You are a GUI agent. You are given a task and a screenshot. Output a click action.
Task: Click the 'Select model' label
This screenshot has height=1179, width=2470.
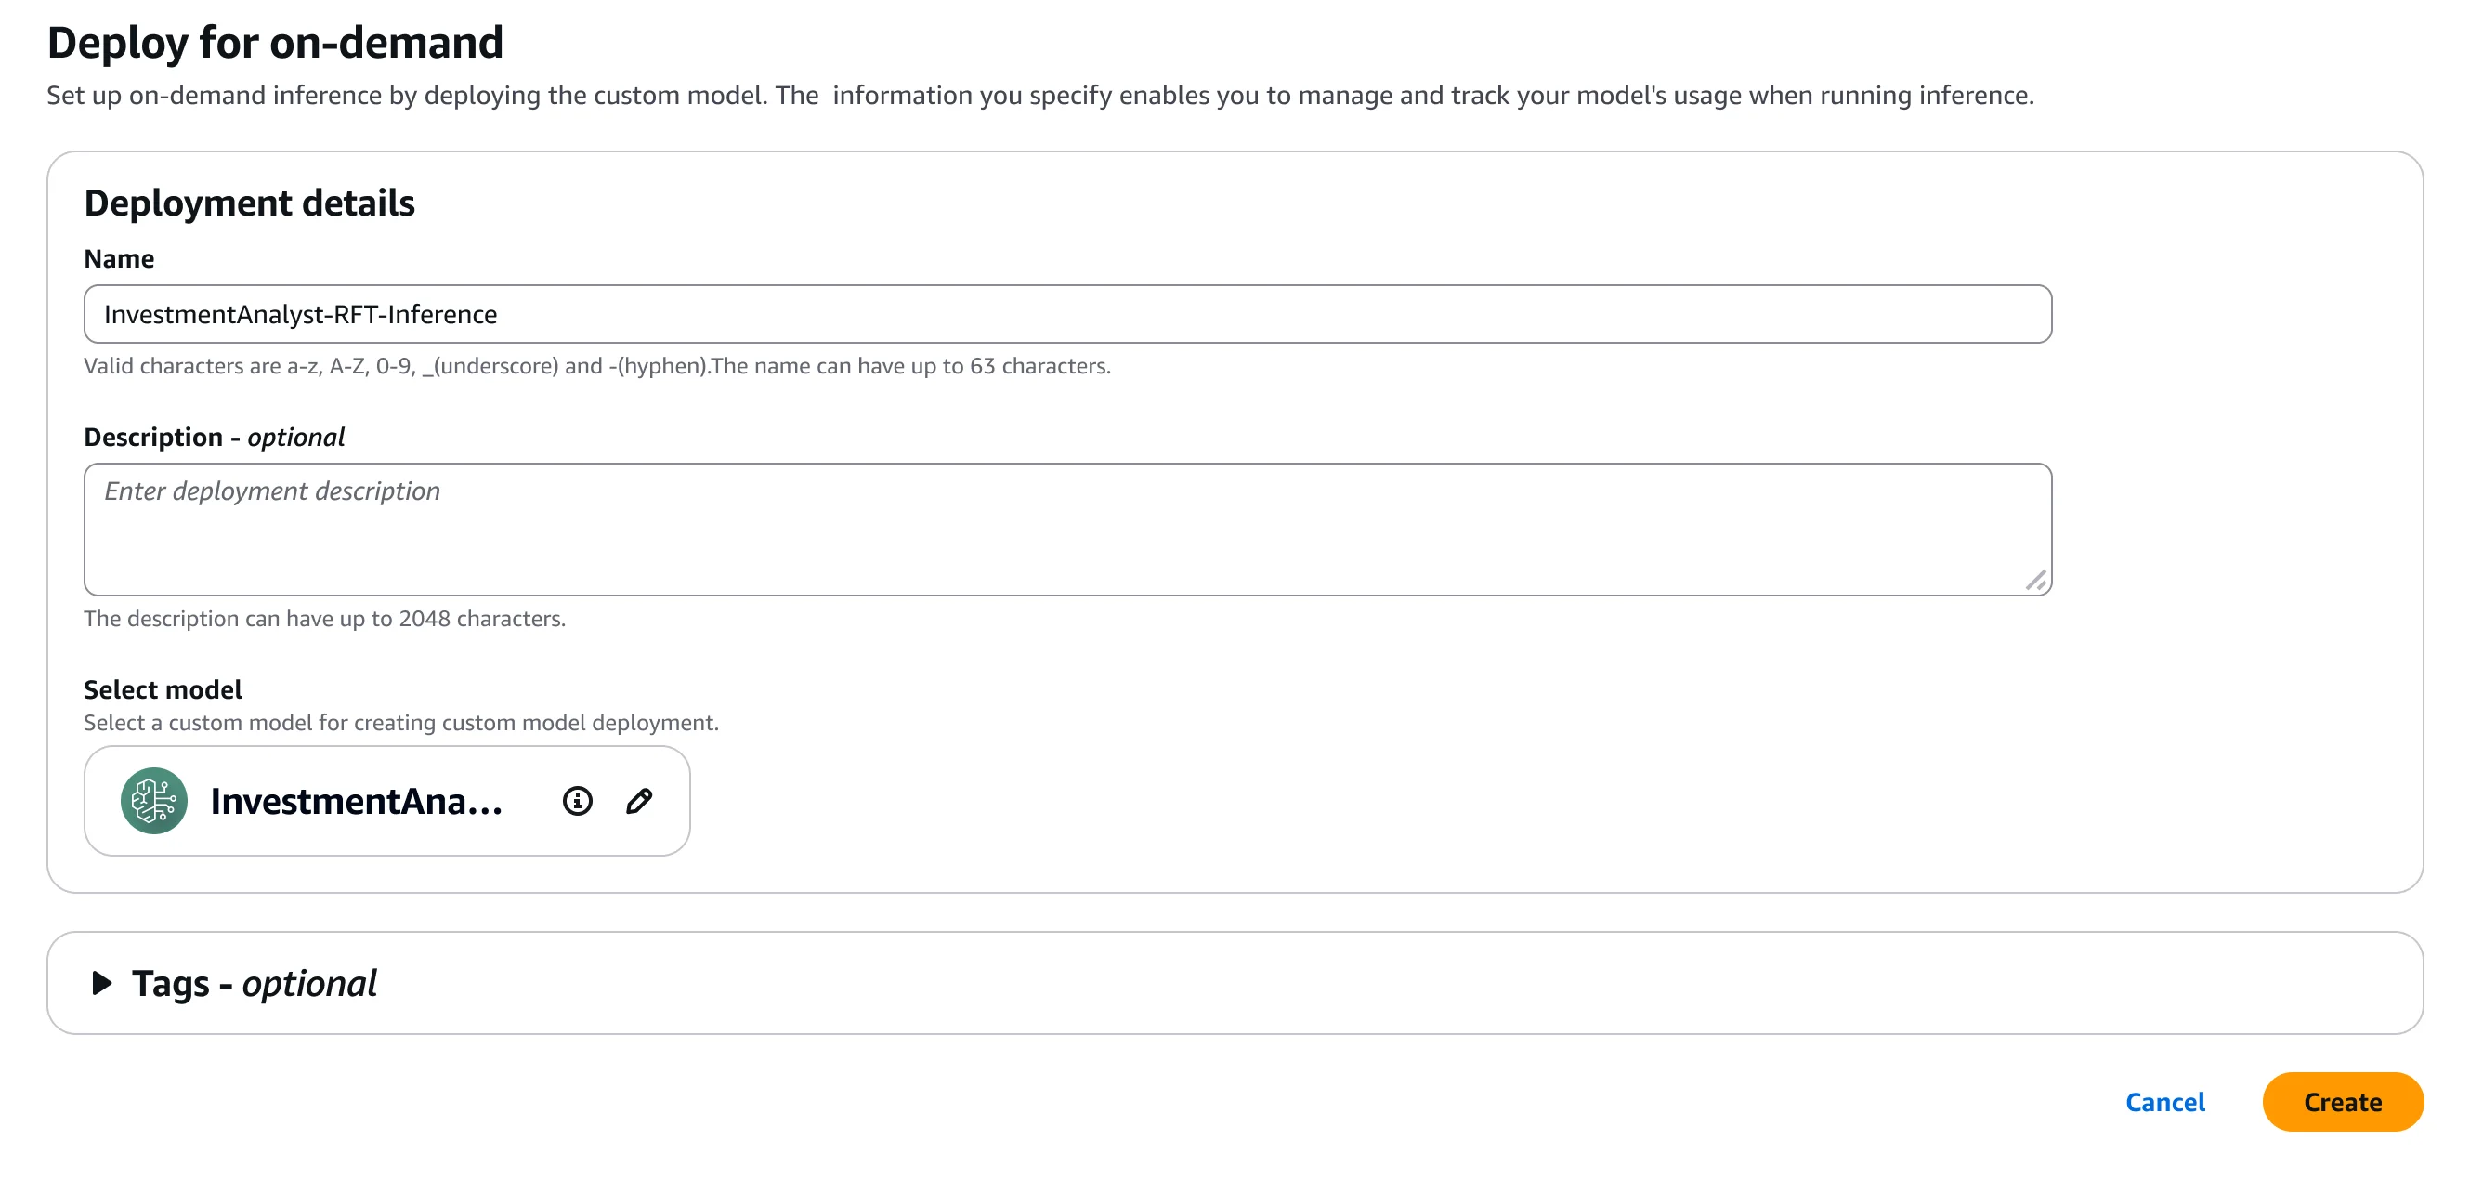tap(162, 689)
